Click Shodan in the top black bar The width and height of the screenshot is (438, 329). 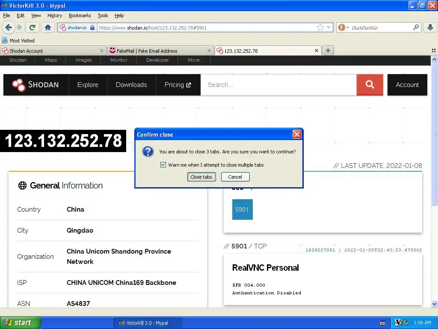point(18,60)
